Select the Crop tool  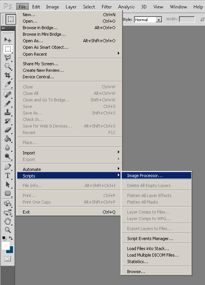tap(8, 75)
